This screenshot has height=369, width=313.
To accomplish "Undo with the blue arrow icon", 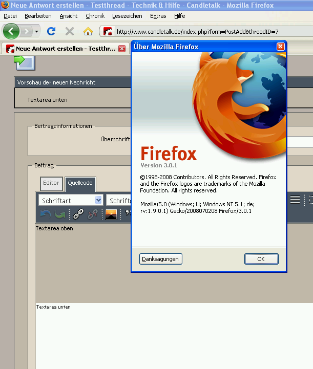I will 46,214.
